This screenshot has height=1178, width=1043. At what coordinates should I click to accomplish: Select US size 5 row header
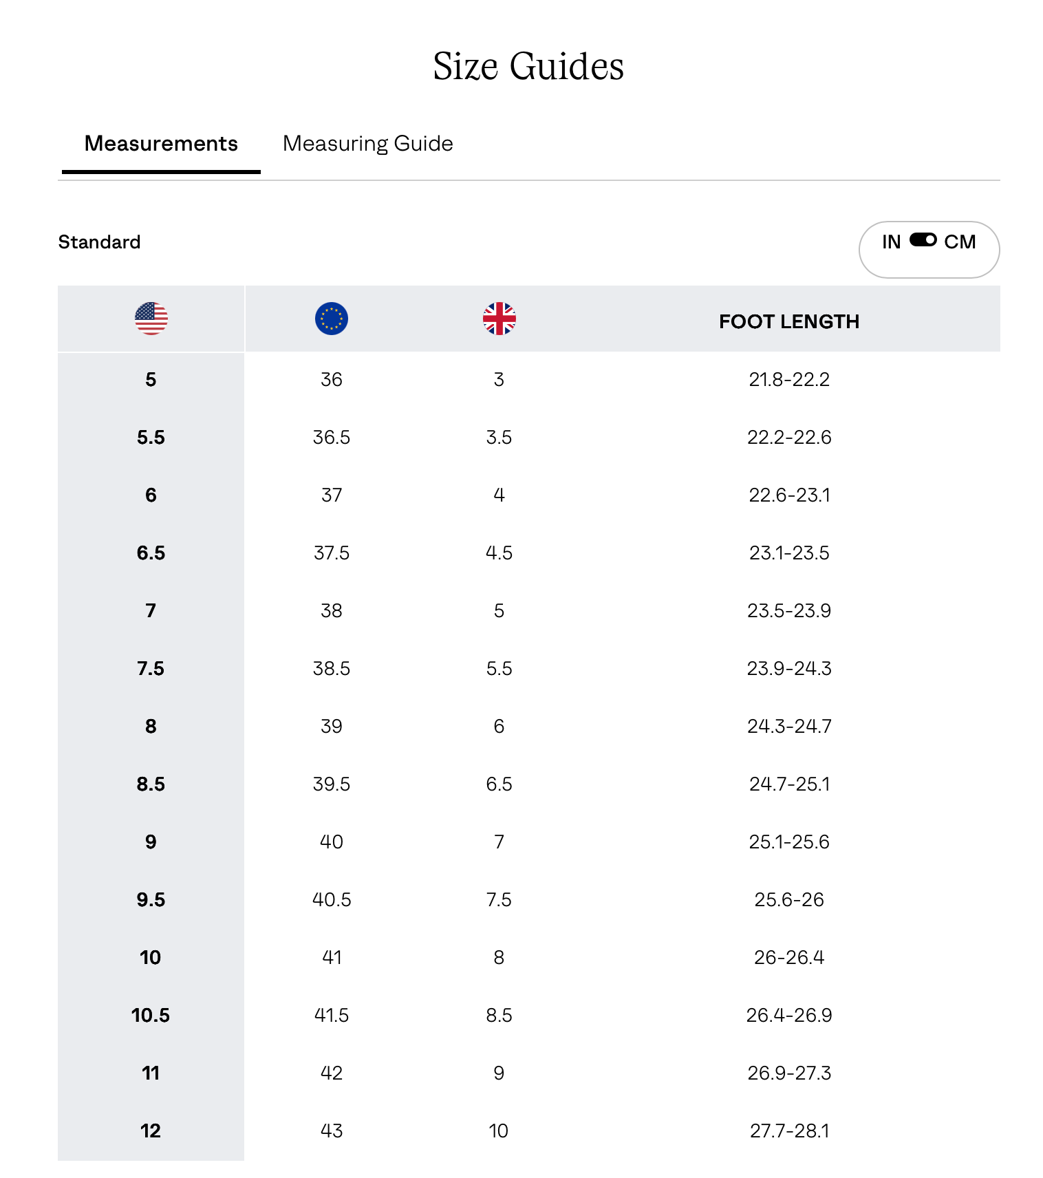tap(151, 380)
